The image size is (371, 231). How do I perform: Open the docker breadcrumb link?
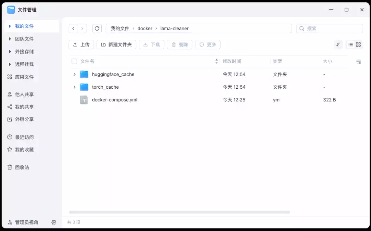(x=145, y=28)
